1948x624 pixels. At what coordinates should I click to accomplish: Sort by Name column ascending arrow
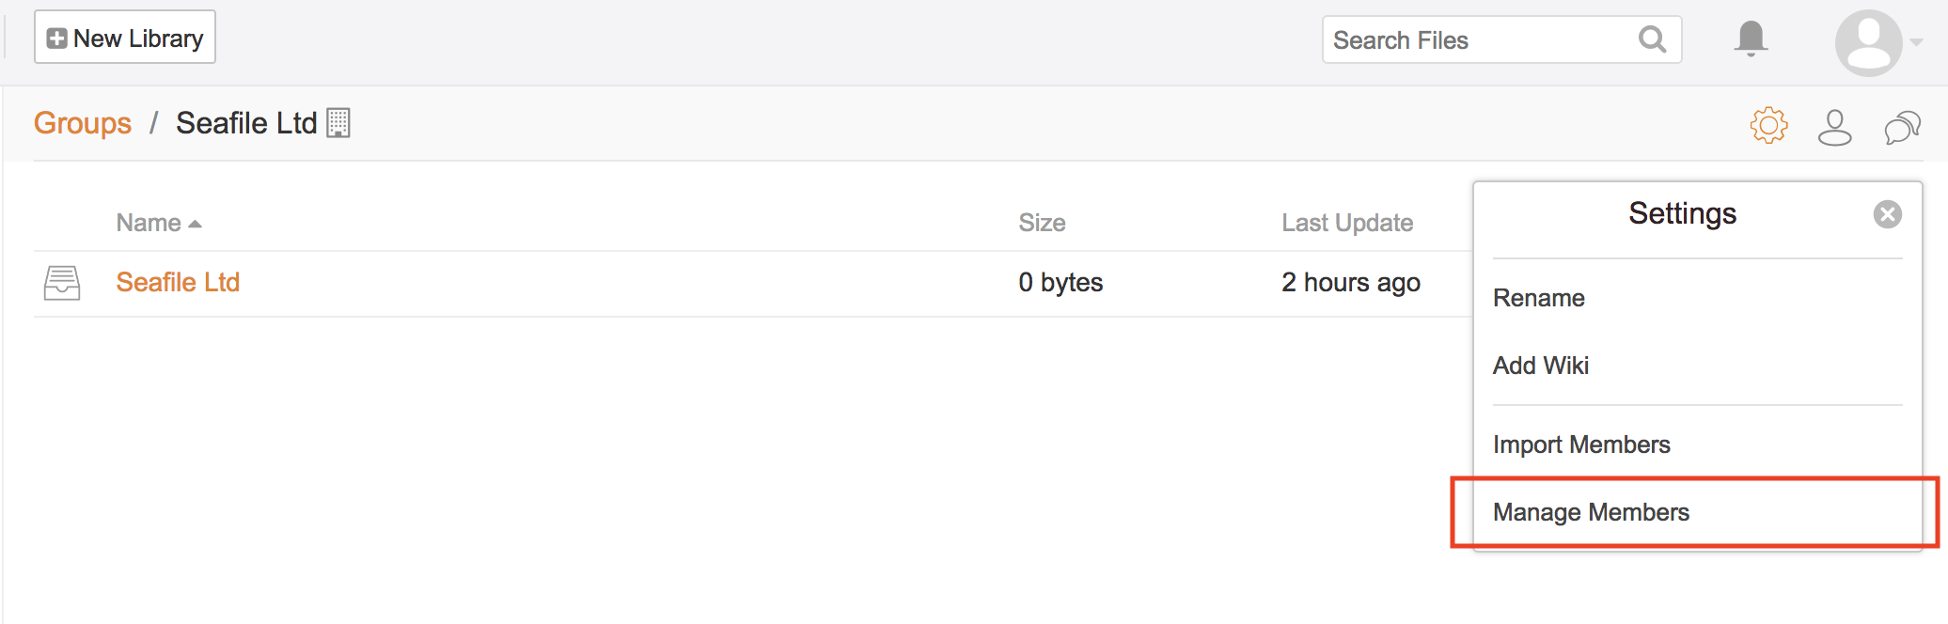tap(195, 224)
